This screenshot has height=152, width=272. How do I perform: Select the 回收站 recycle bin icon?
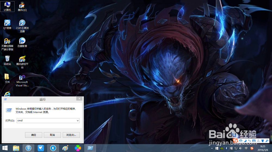coord(7,60)
